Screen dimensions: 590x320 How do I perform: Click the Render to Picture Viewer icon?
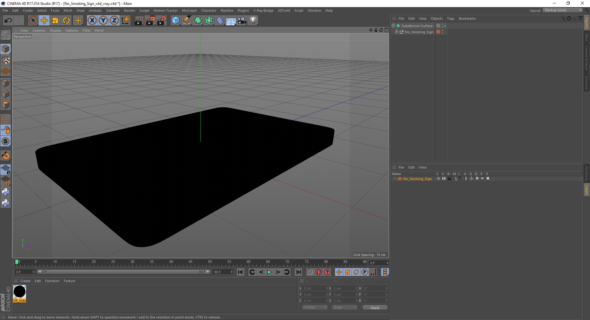(150, 21)
